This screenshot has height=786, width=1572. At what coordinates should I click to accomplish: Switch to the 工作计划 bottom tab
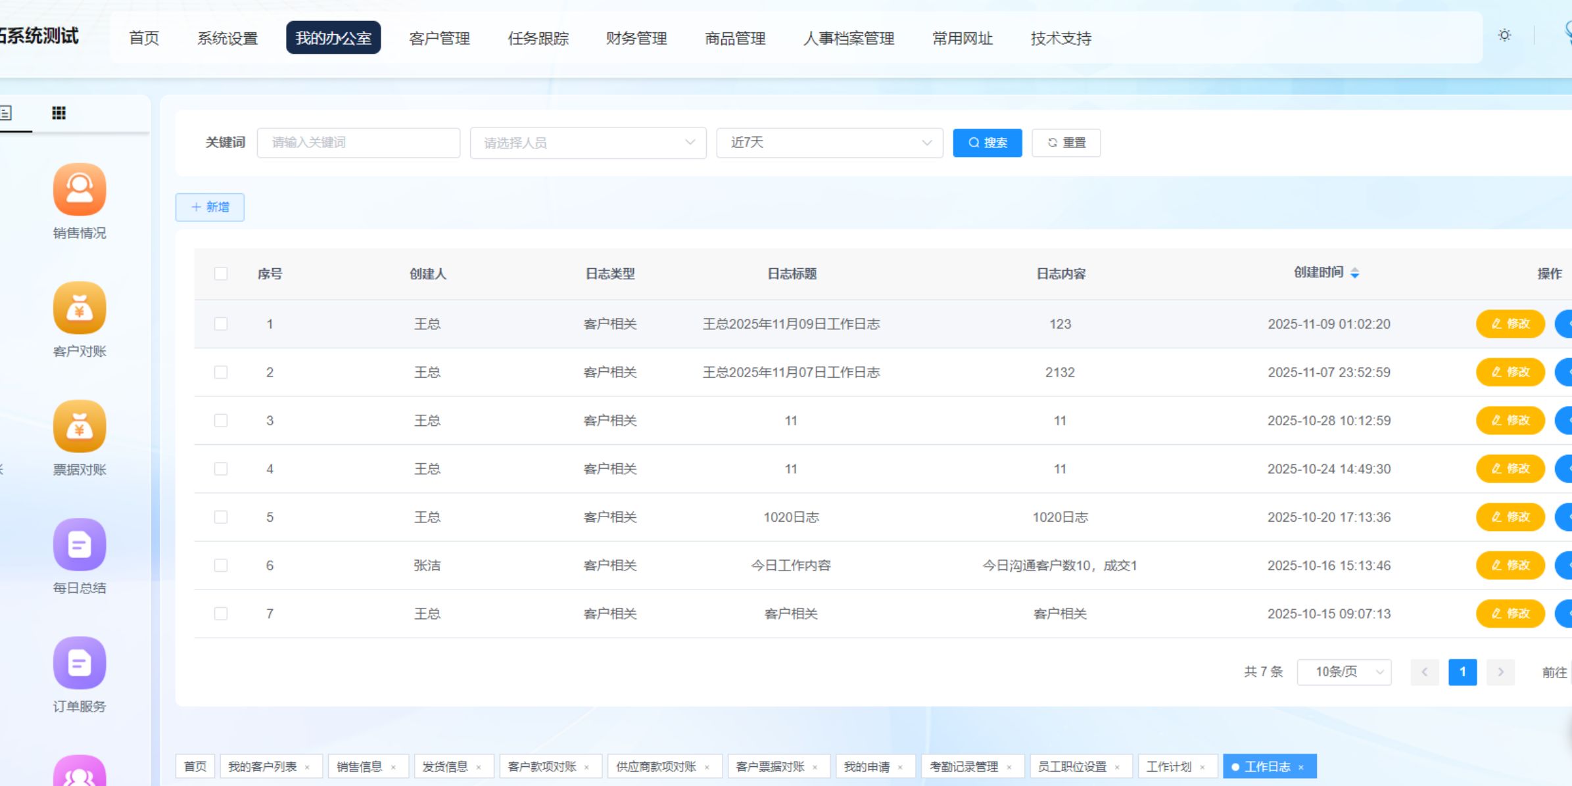[x=1168, y=766]
